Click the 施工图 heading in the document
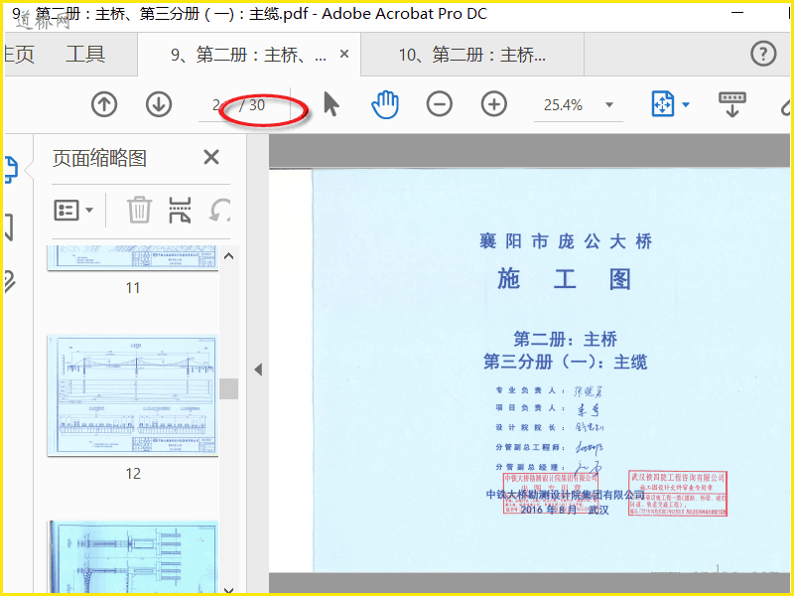The width and height of the screenshot is (794, 596). tap(565, 279)
